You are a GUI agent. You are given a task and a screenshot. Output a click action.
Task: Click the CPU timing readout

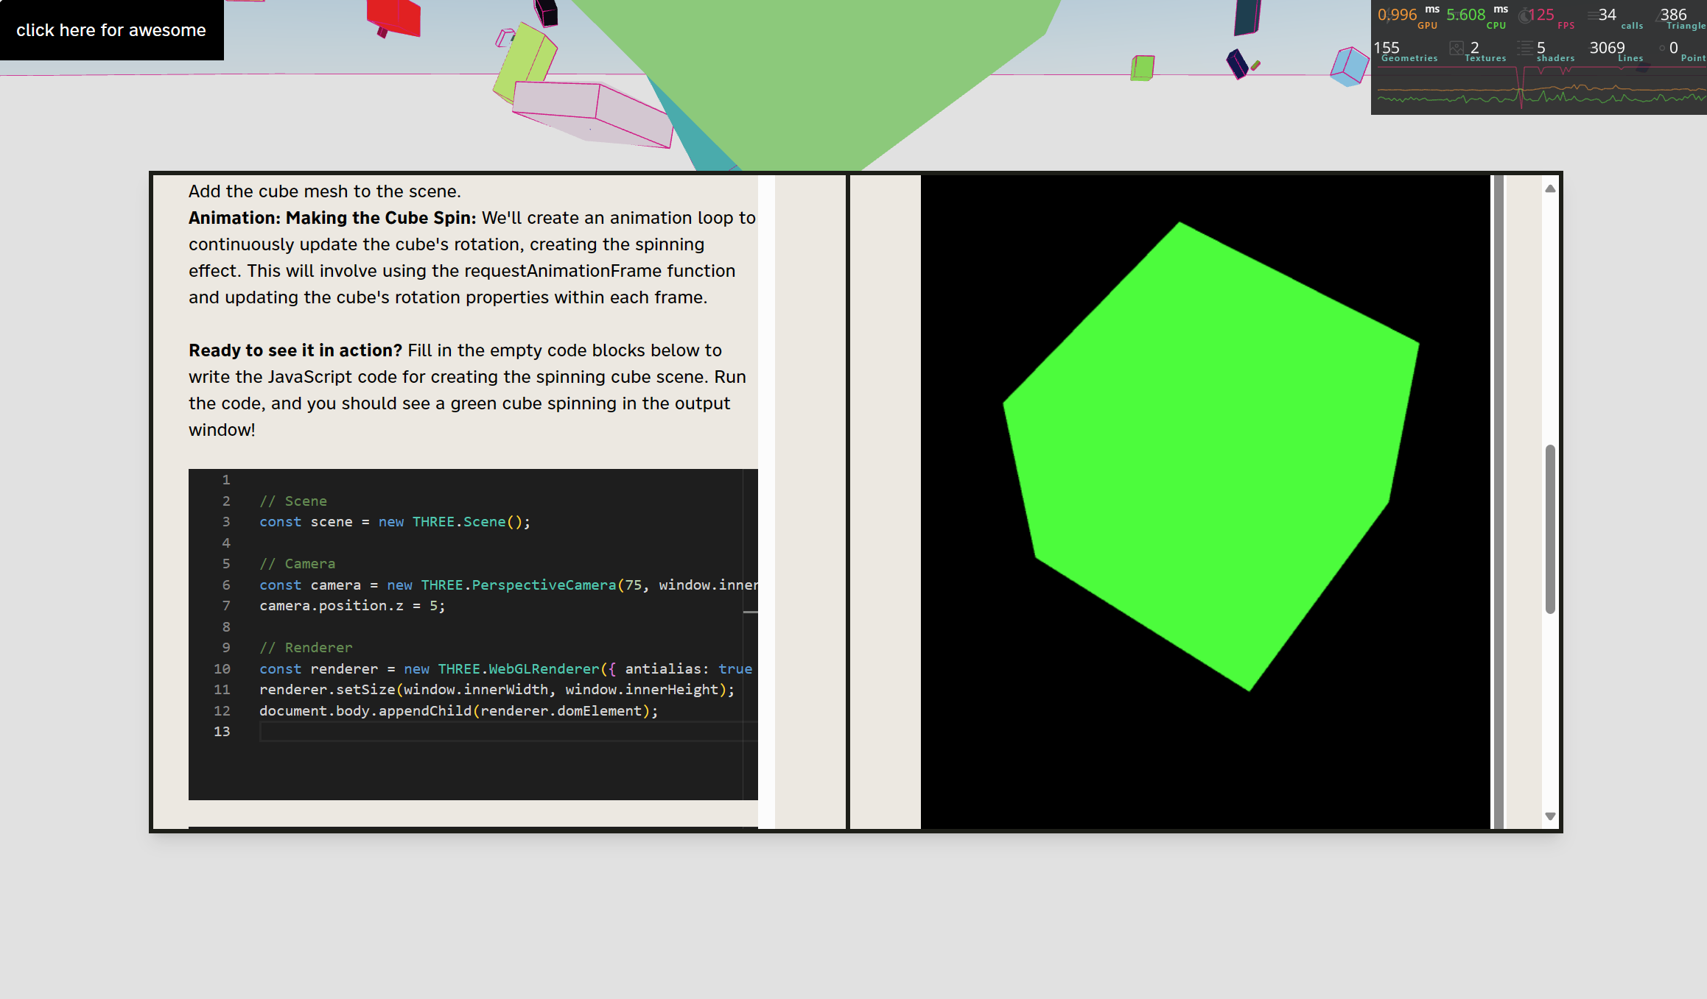(1466, 15)
